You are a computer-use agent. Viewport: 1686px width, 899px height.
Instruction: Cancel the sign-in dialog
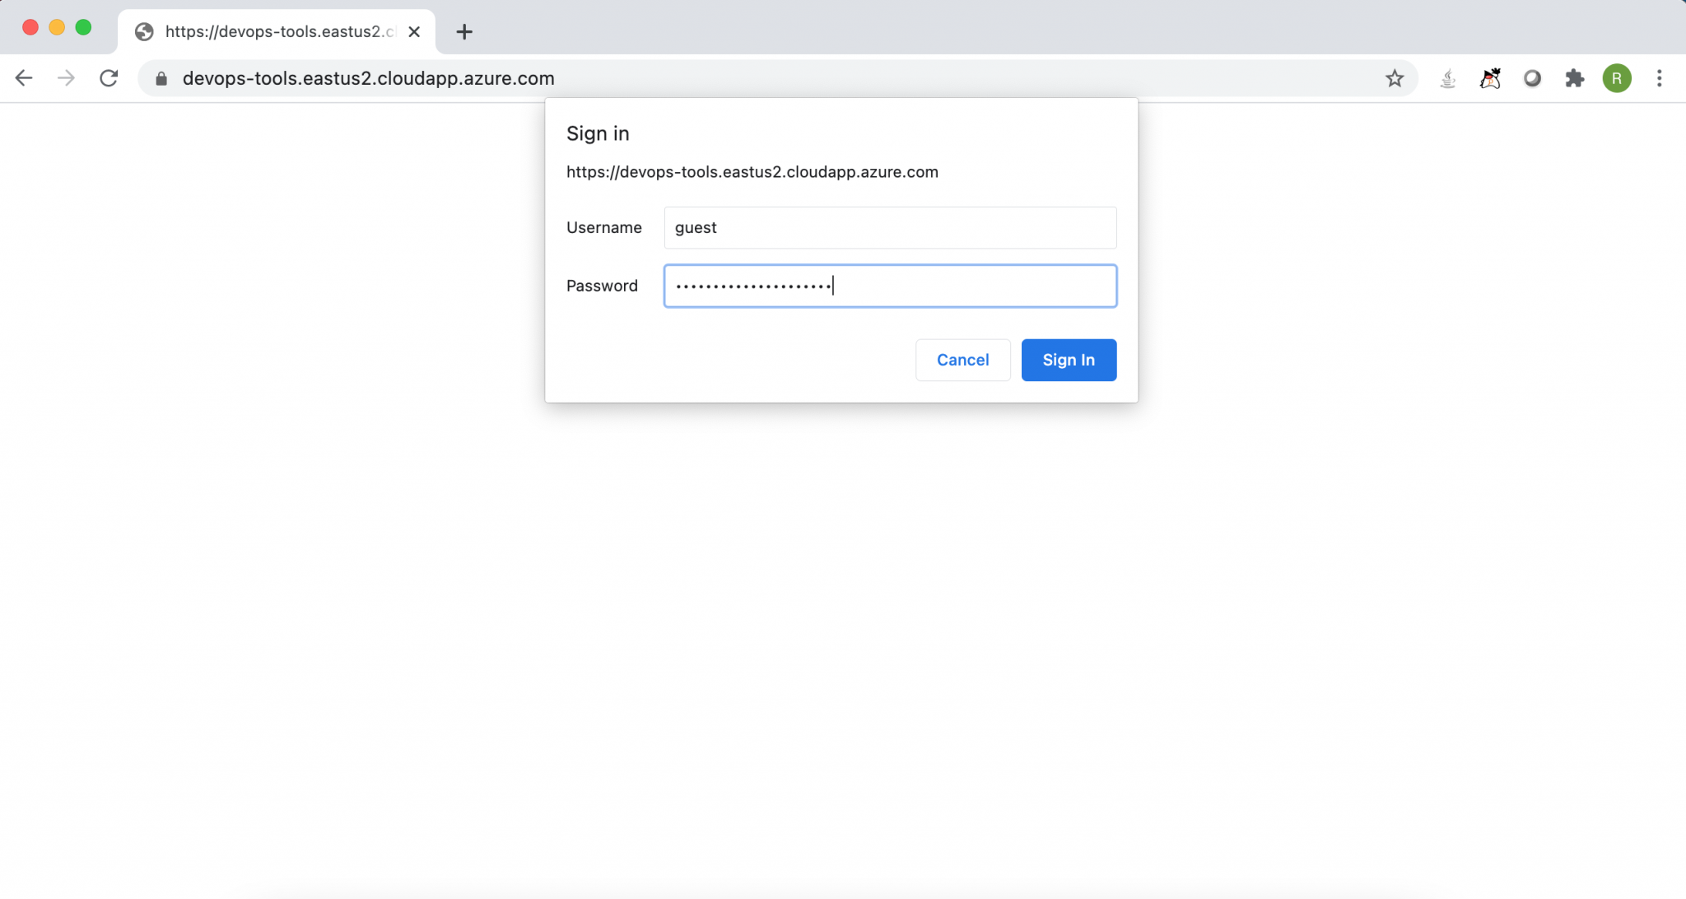[962, 360]
